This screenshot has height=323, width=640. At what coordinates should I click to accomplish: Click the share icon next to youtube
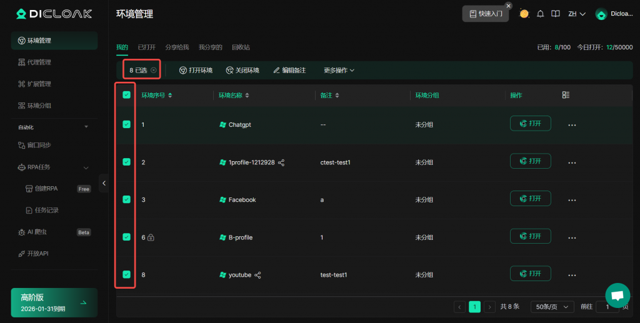[257, 275]
